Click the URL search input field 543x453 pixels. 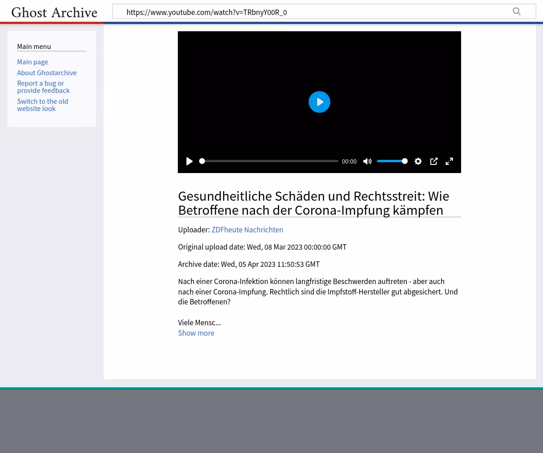tap(324, 12)
